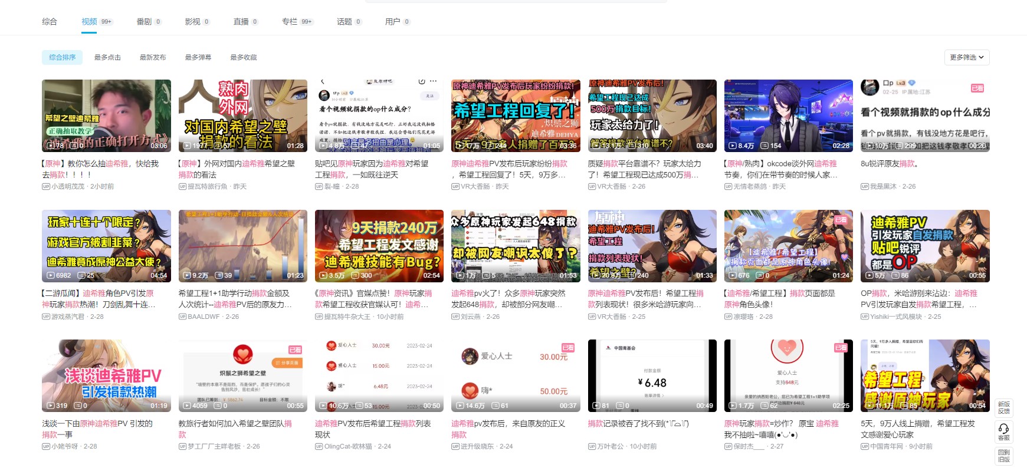Click UP icon beside 我是黑沐
The width and height of the screenshot is (1027, 468).
[x=864, y=187]
